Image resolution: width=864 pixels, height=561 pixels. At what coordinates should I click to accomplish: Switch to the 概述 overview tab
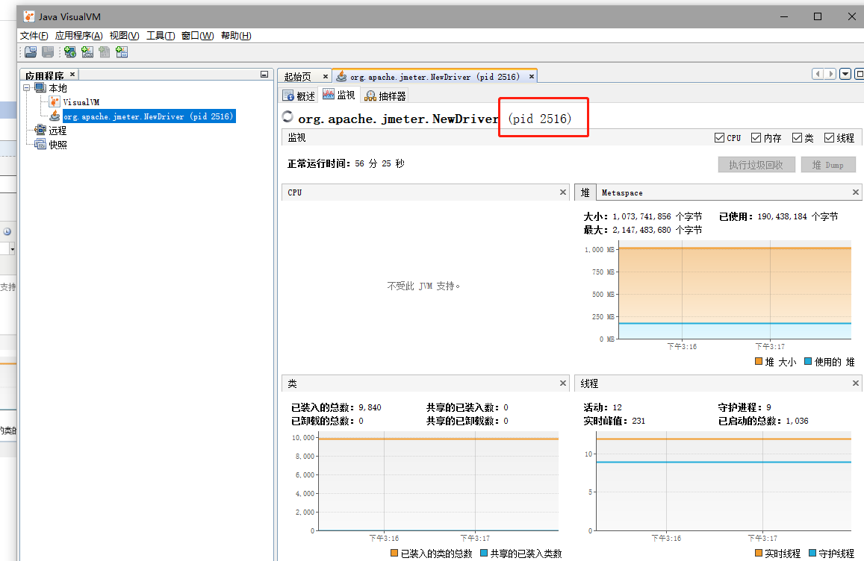pos(299,95)
